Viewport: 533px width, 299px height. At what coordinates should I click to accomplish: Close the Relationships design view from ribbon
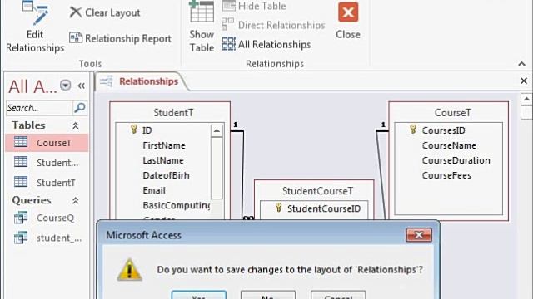point(348,20)
